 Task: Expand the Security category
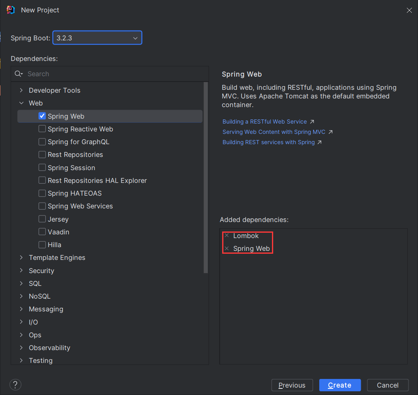[x=21, y=270]
